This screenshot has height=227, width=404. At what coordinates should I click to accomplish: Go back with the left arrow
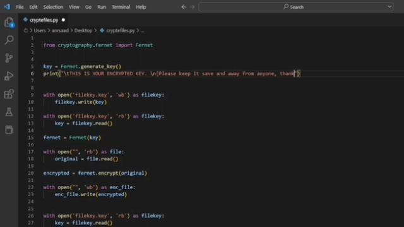pyautogui.click(x=184, y=7)
